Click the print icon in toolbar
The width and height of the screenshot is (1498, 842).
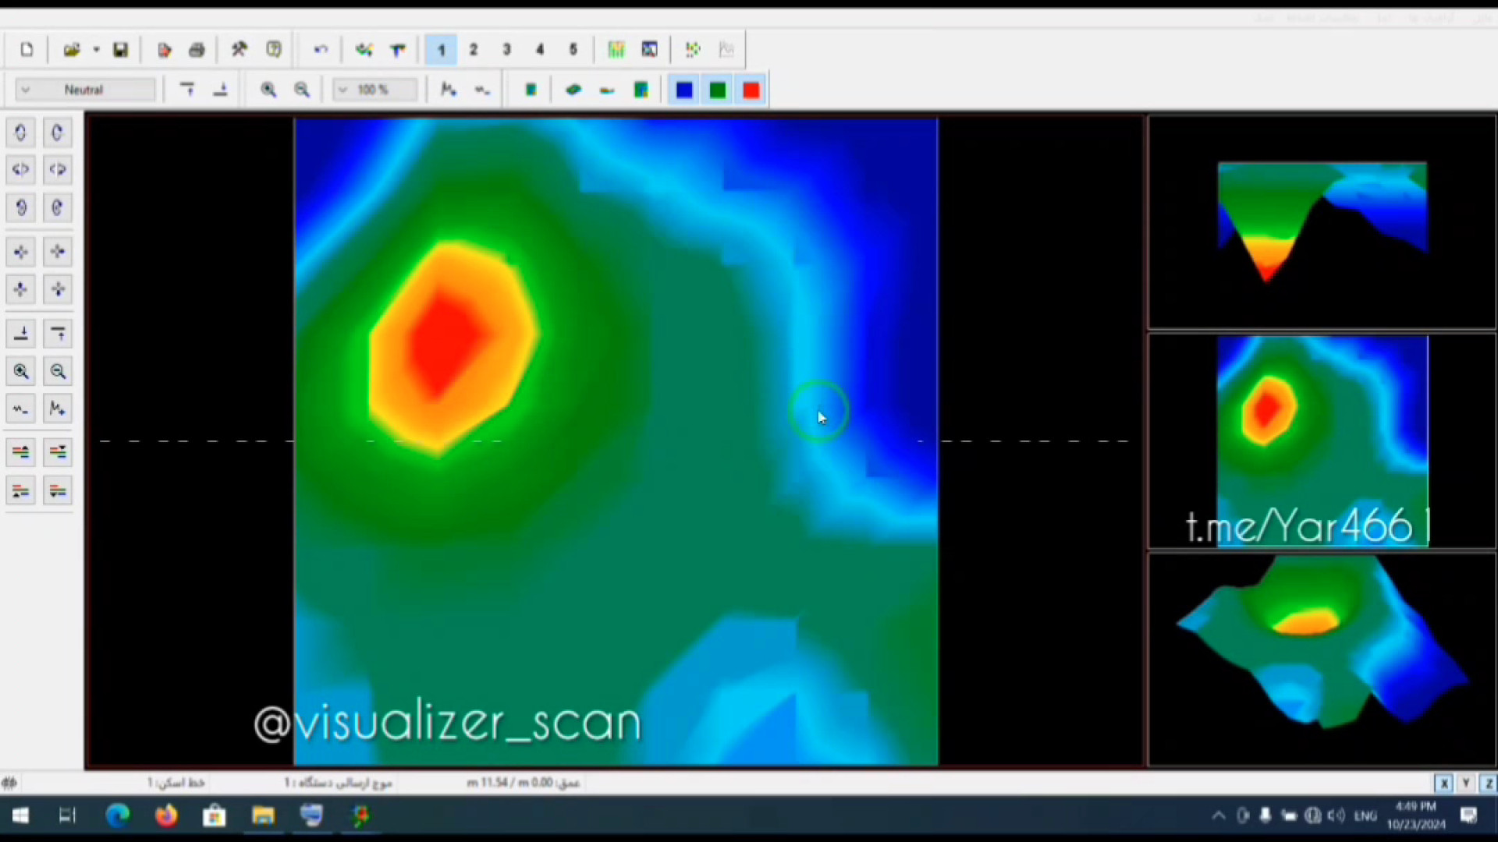coord(197,50)
